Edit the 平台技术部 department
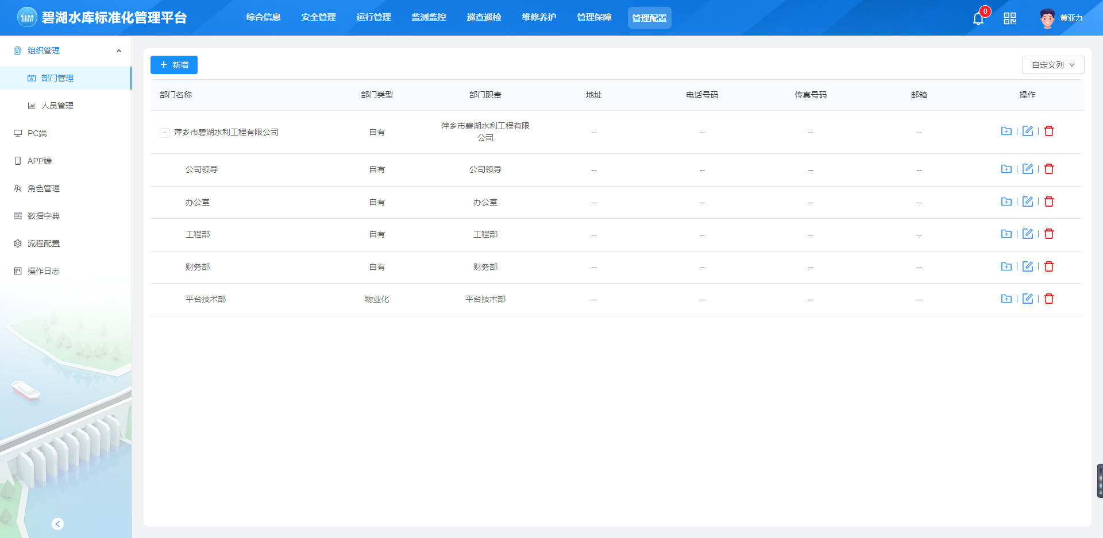 (1028, 299)
